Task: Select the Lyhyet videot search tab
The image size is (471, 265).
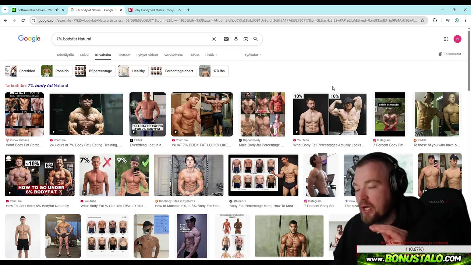Action: tap(147, 55)
